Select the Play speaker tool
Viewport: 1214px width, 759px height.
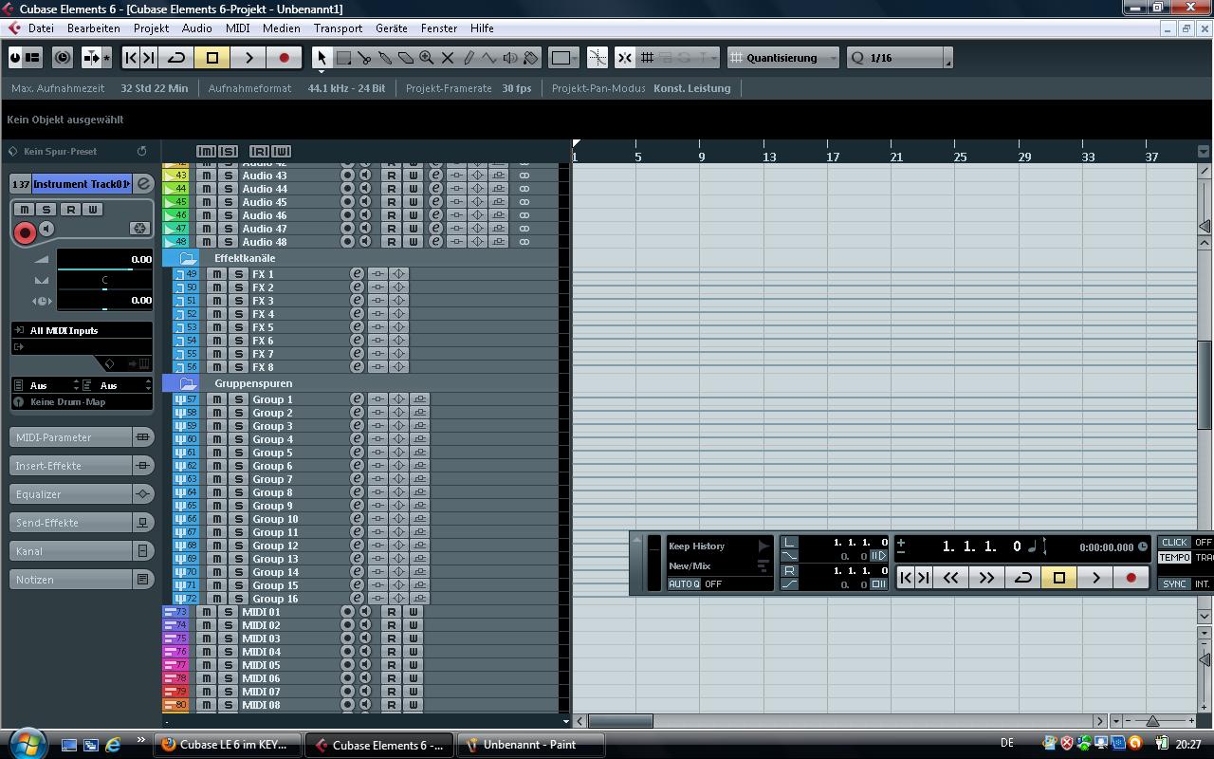pos(510,58)
